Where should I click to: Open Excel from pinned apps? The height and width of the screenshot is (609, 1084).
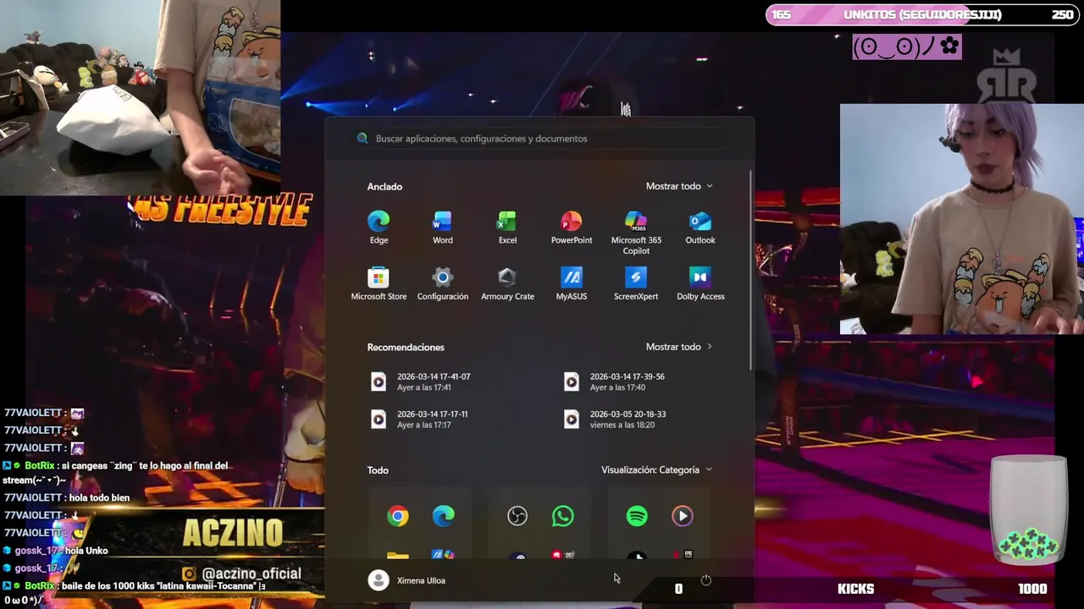507,228
